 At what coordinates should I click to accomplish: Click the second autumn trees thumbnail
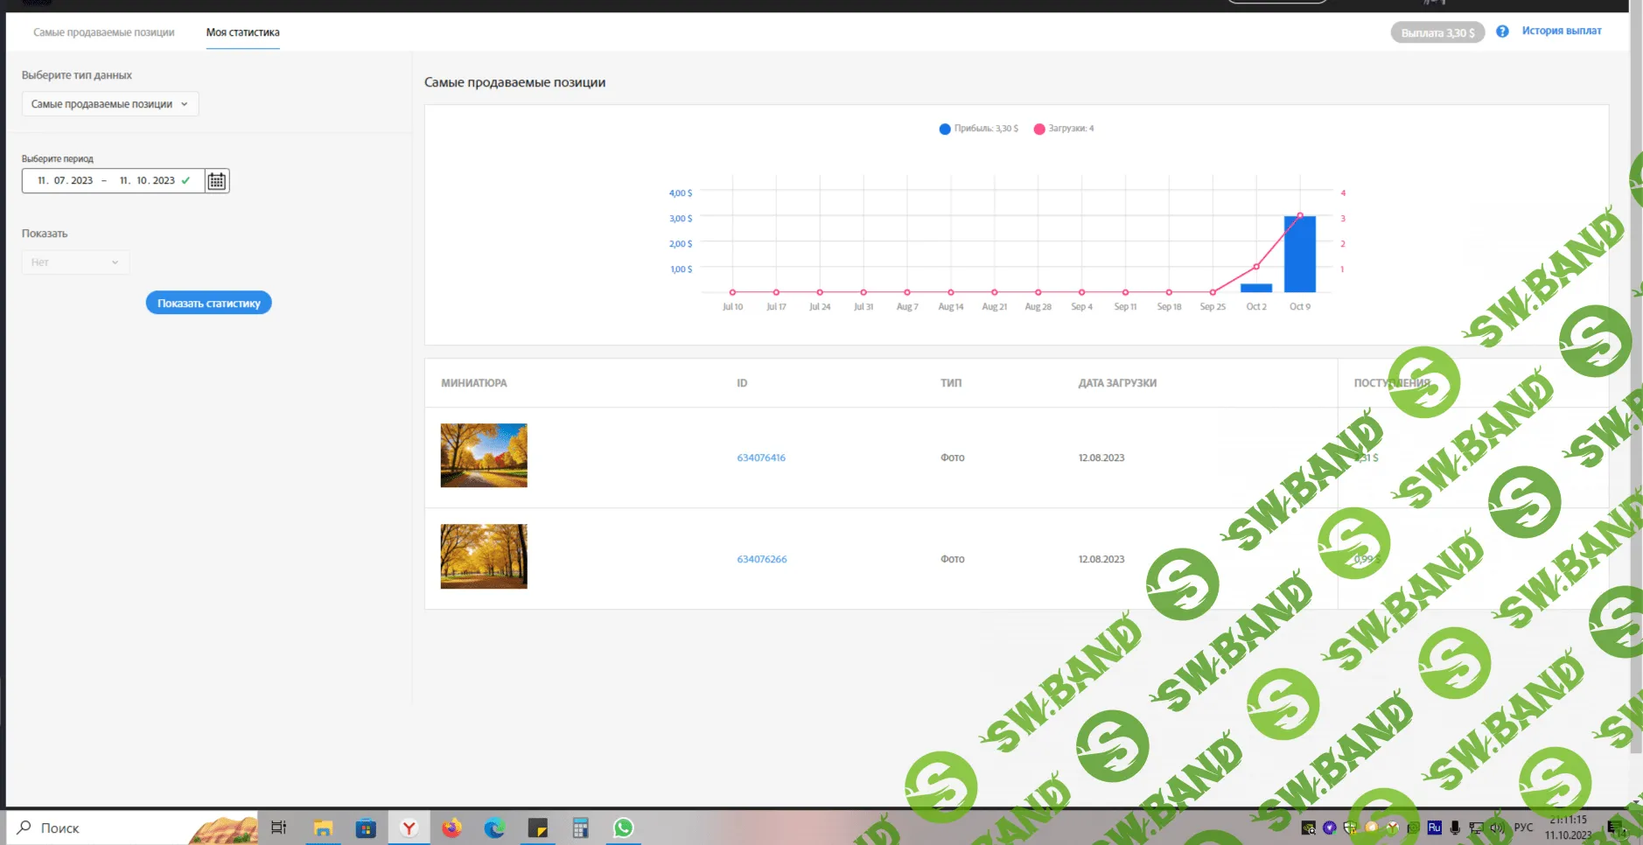(484, 556)
